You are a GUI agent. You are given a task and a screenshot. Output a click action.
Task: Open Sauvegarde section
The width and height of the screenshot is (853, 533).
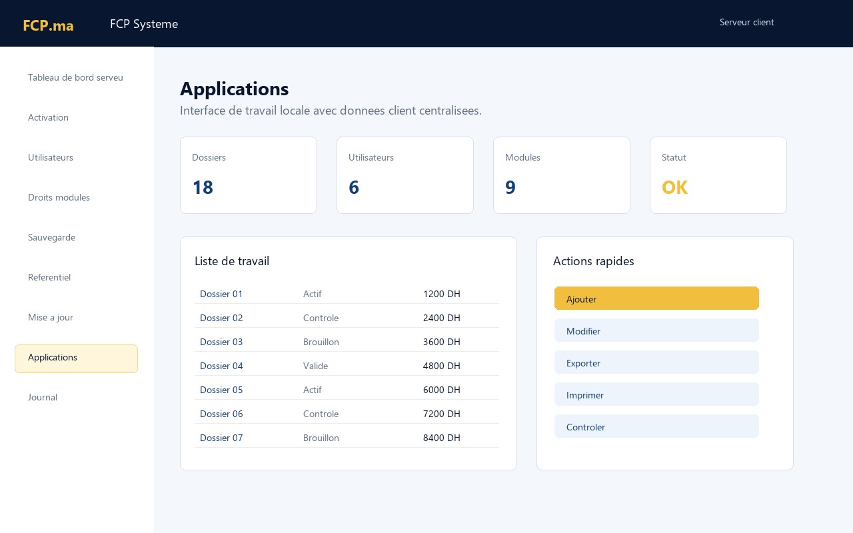pyautogui.click(x=76, y=238)
